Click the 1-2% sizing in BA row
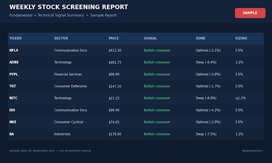Screen dimensions: 272x163 [239, 134]
